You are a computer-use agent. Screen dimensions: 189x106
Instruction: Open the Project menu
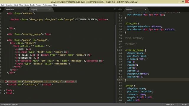pos(39,5)
